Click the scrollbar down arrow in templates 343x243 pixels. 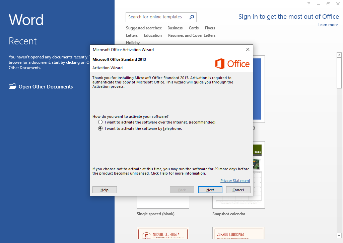[339, 236]
